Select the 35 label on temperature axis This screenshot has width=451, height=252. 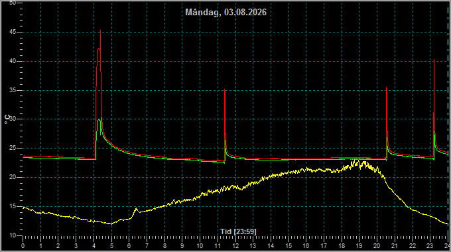pos(13,90)
